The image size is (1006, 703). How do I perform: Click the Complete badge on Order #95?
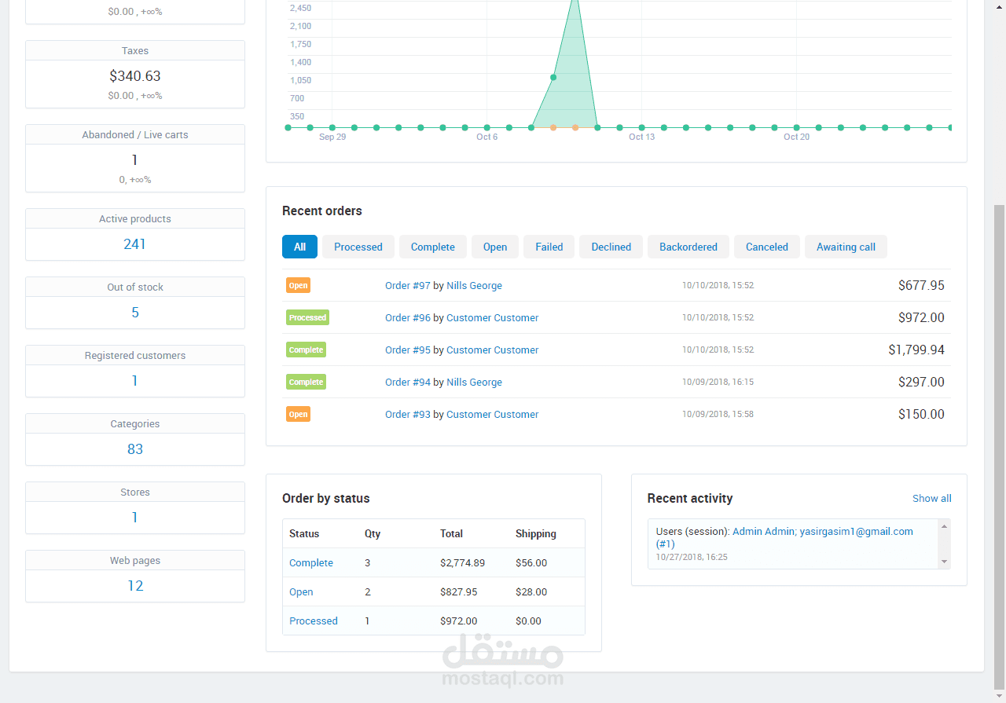tap(306, 350)
